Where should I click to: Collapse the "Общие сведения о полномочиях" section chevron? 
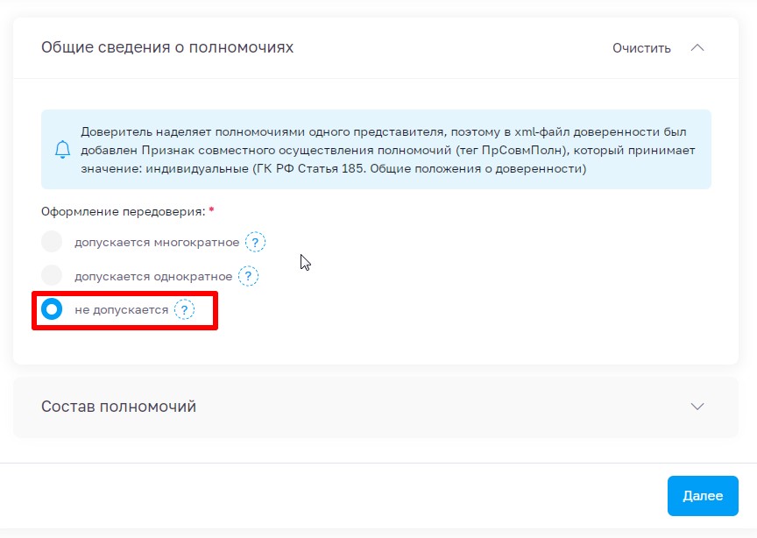[698, 49]
